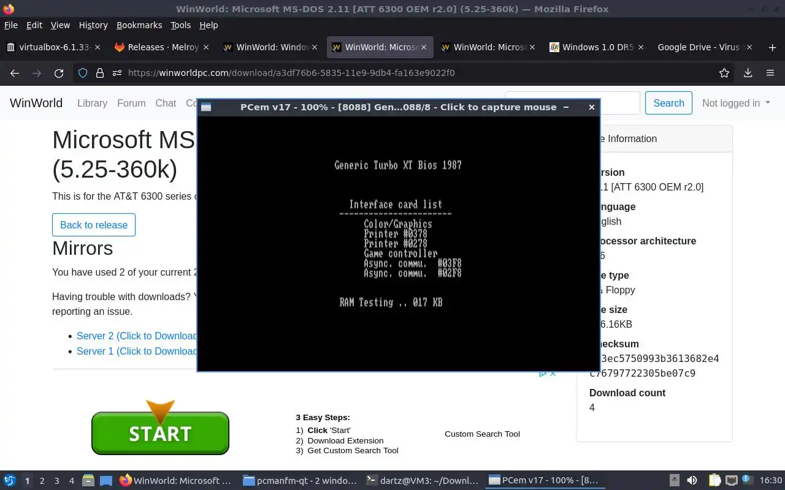The height and width of the screenshot is (490, 785).
Task: Switch to the pcmanfm-qt taskbar window
Action: pos(299,481)
